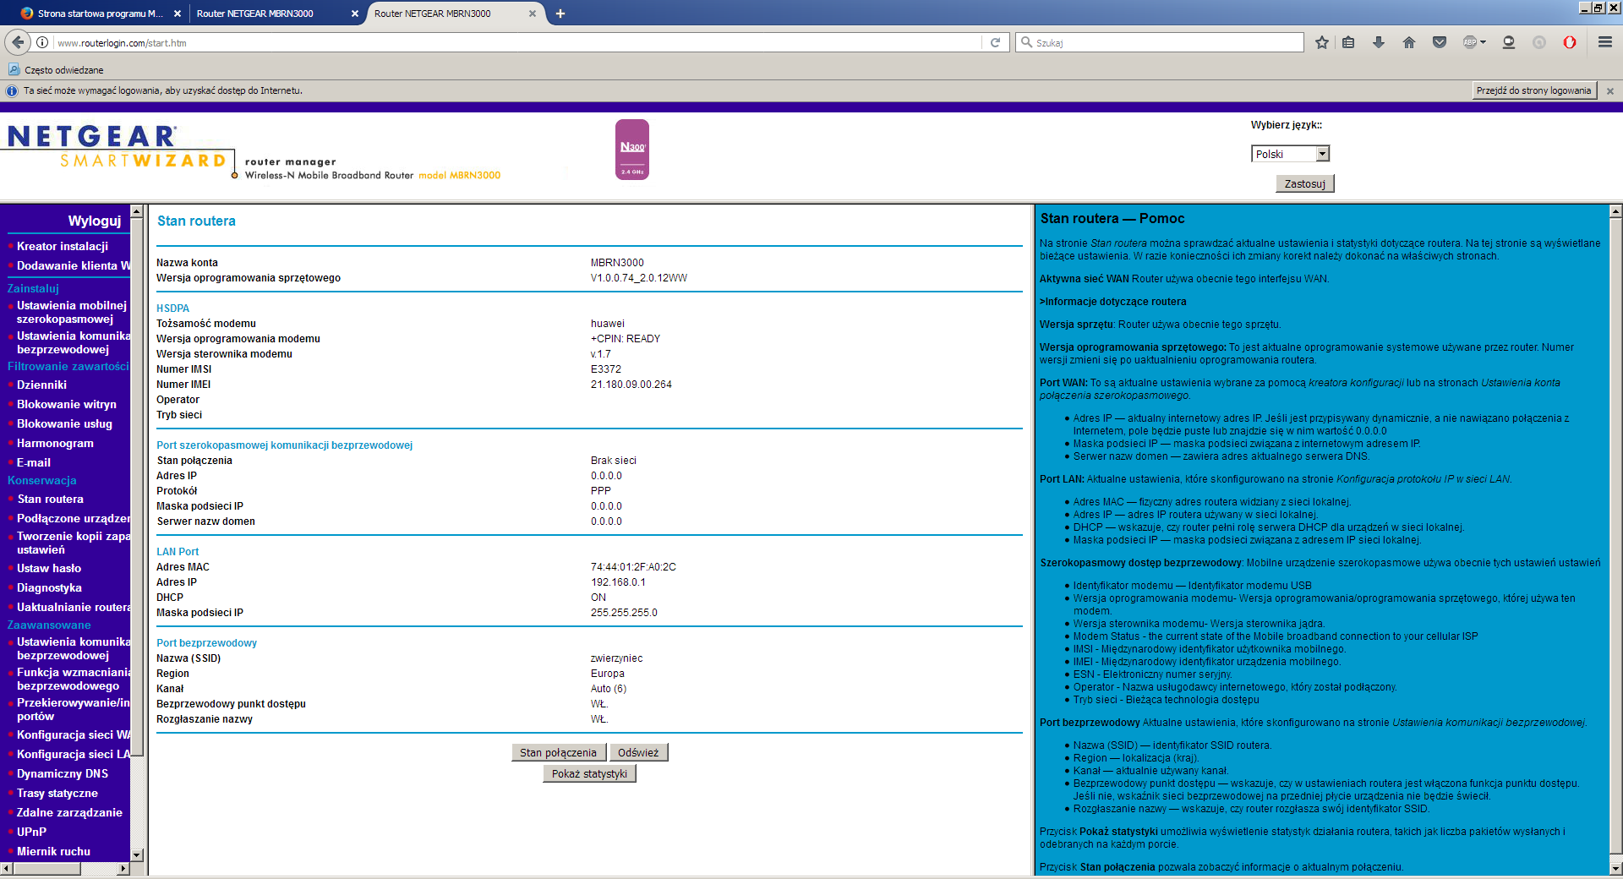Open Podłączone urządzenia sidebar link
The image size is (1623, 879).
(74, 518)
